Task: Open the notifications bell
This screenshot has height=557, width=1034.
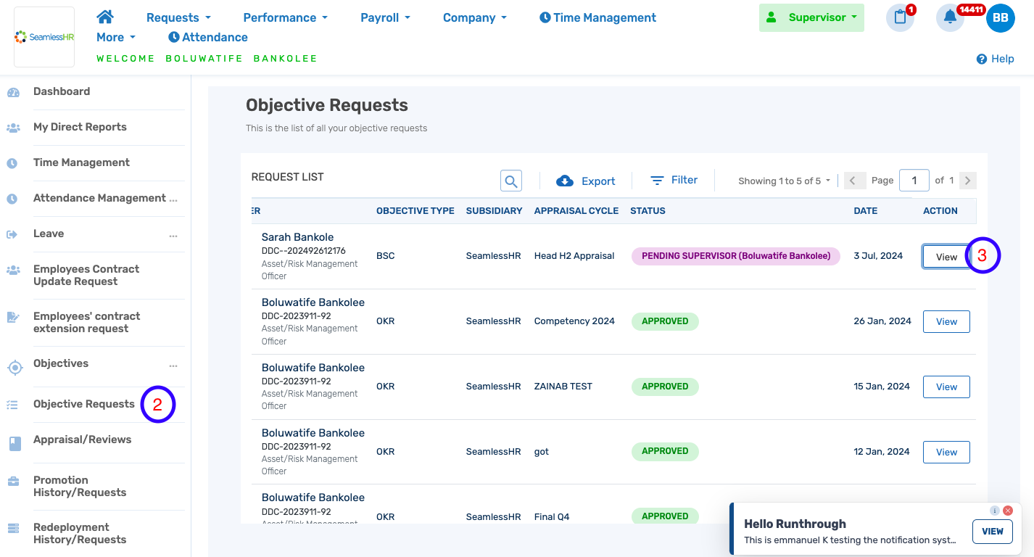Action: tap(950, 17)
